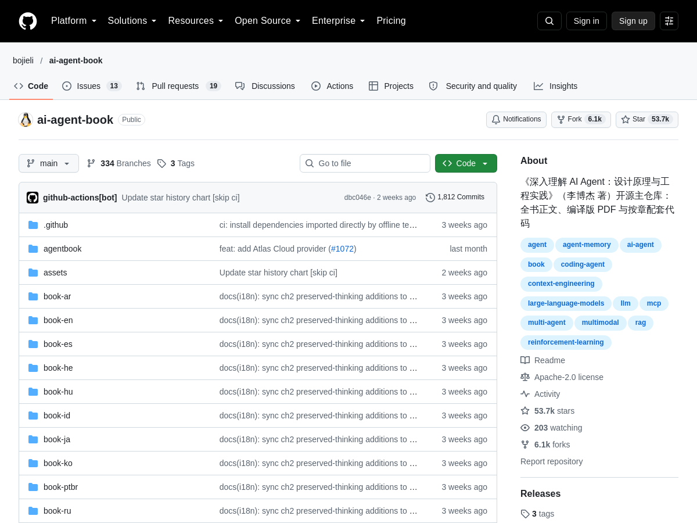Click the book-ja folder icon
Image resolution: width=697 pixels, height=523 pixels.
tap(33, 439)
